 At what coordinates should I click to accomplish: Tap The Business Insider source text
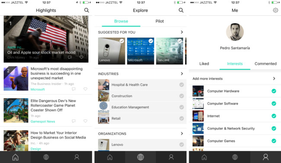(46, 84)
